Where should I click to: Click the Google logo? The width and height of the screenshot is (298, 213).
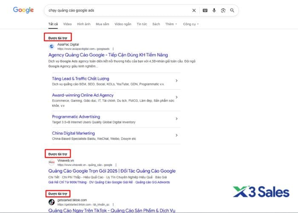click(23, 10)
